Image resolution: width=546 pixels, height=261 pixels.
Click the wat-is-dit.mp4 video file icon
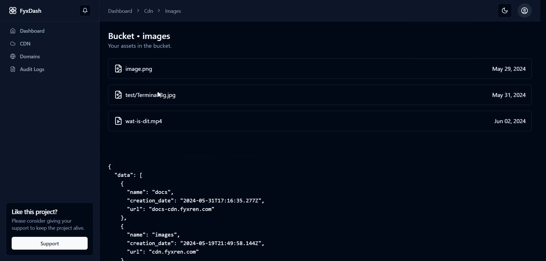(x=118, y=121)
